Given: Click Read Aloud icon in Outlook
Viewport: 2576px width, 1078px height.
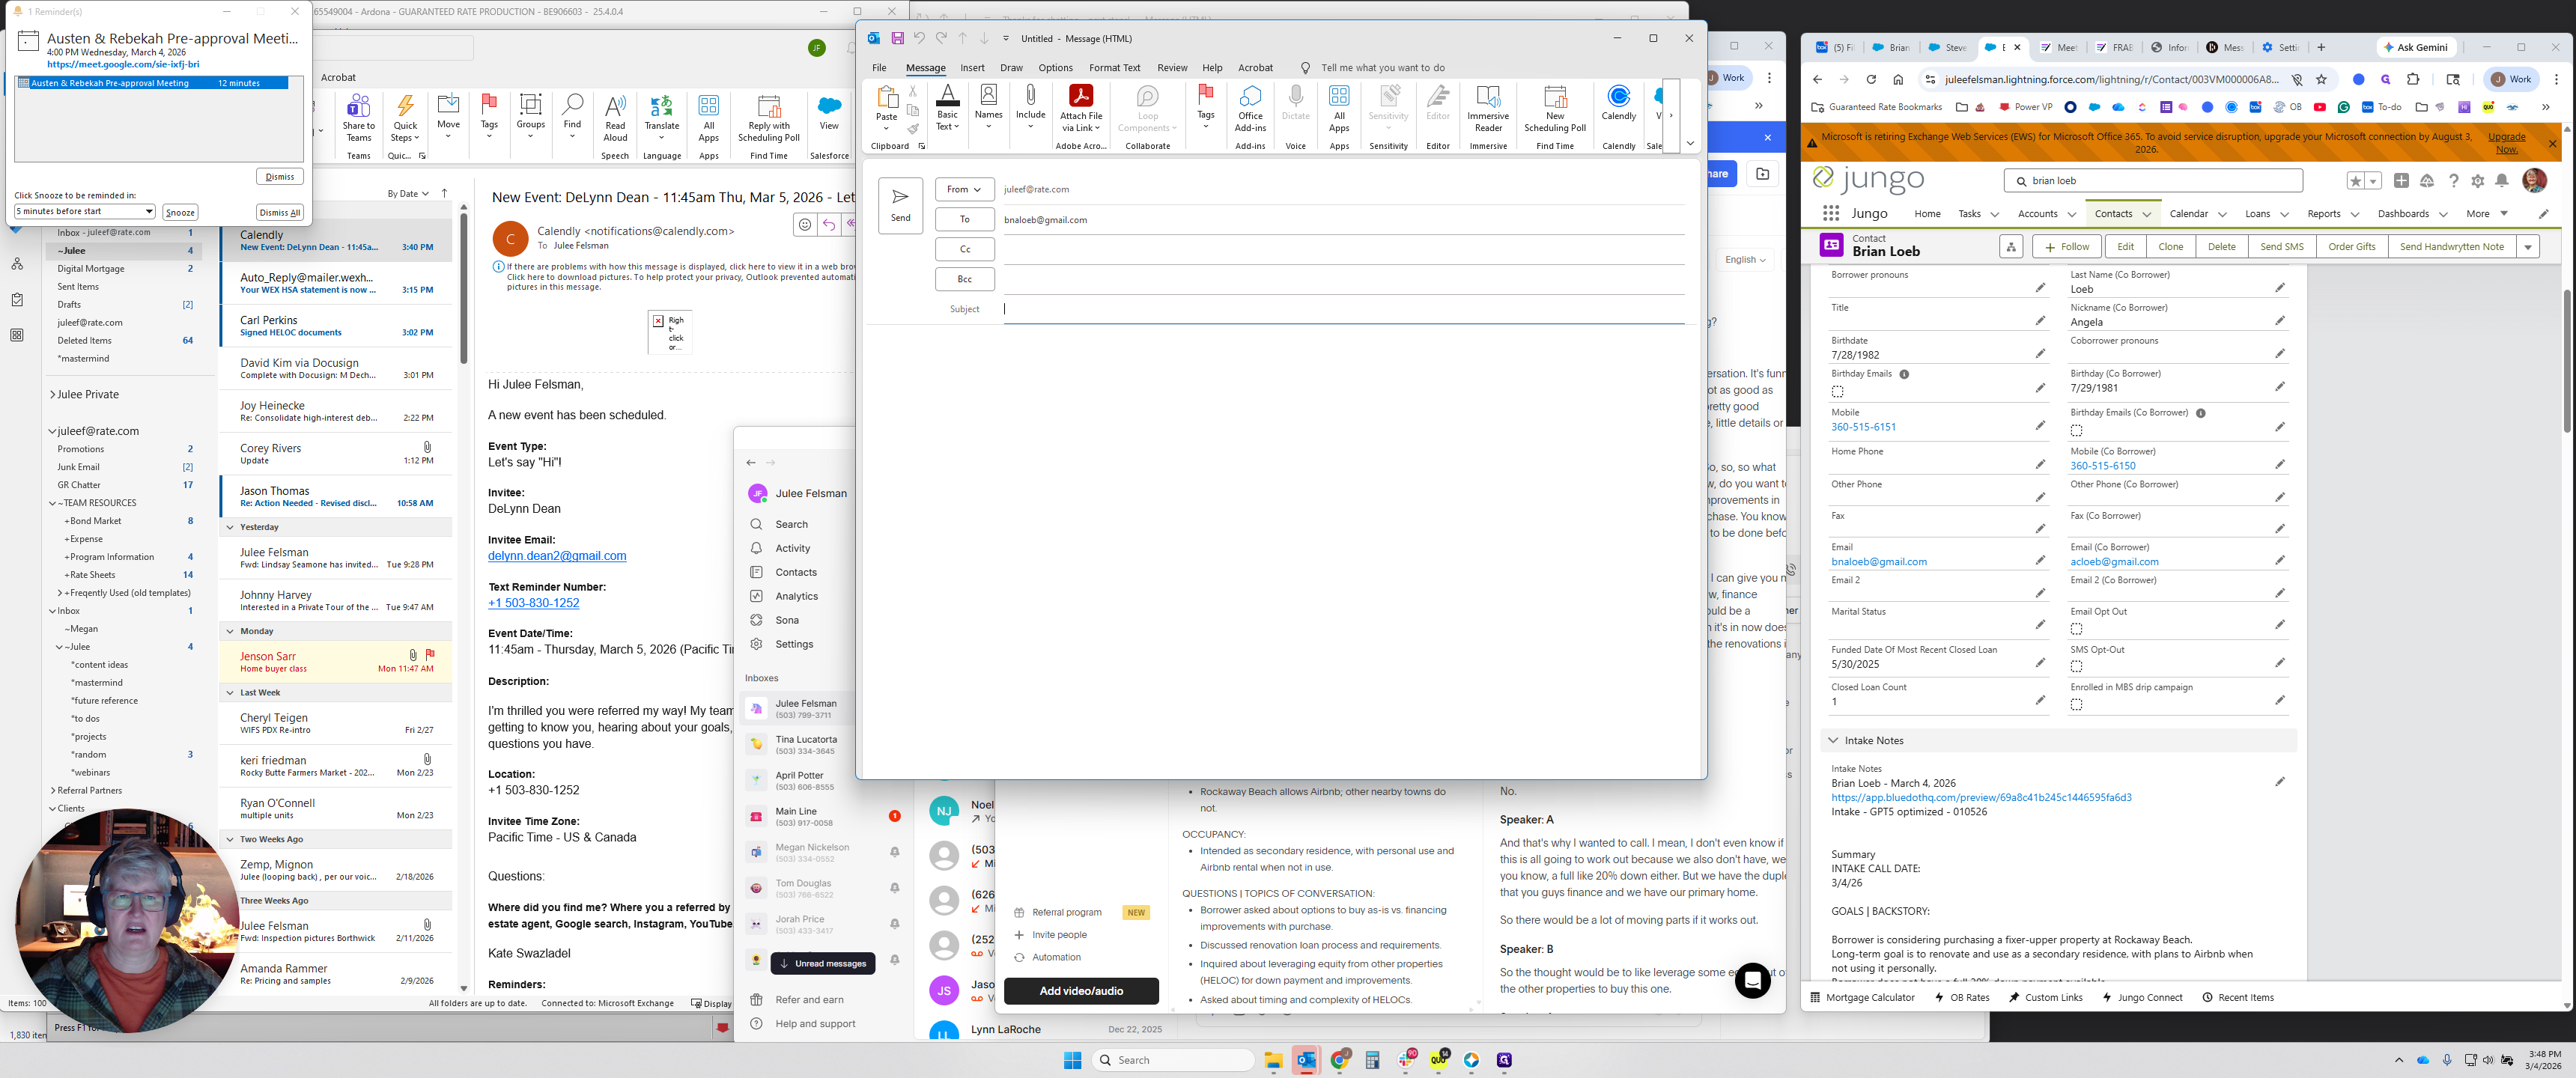Looking at the screenshot, I should pyautogui.click(x=615, y=106).
